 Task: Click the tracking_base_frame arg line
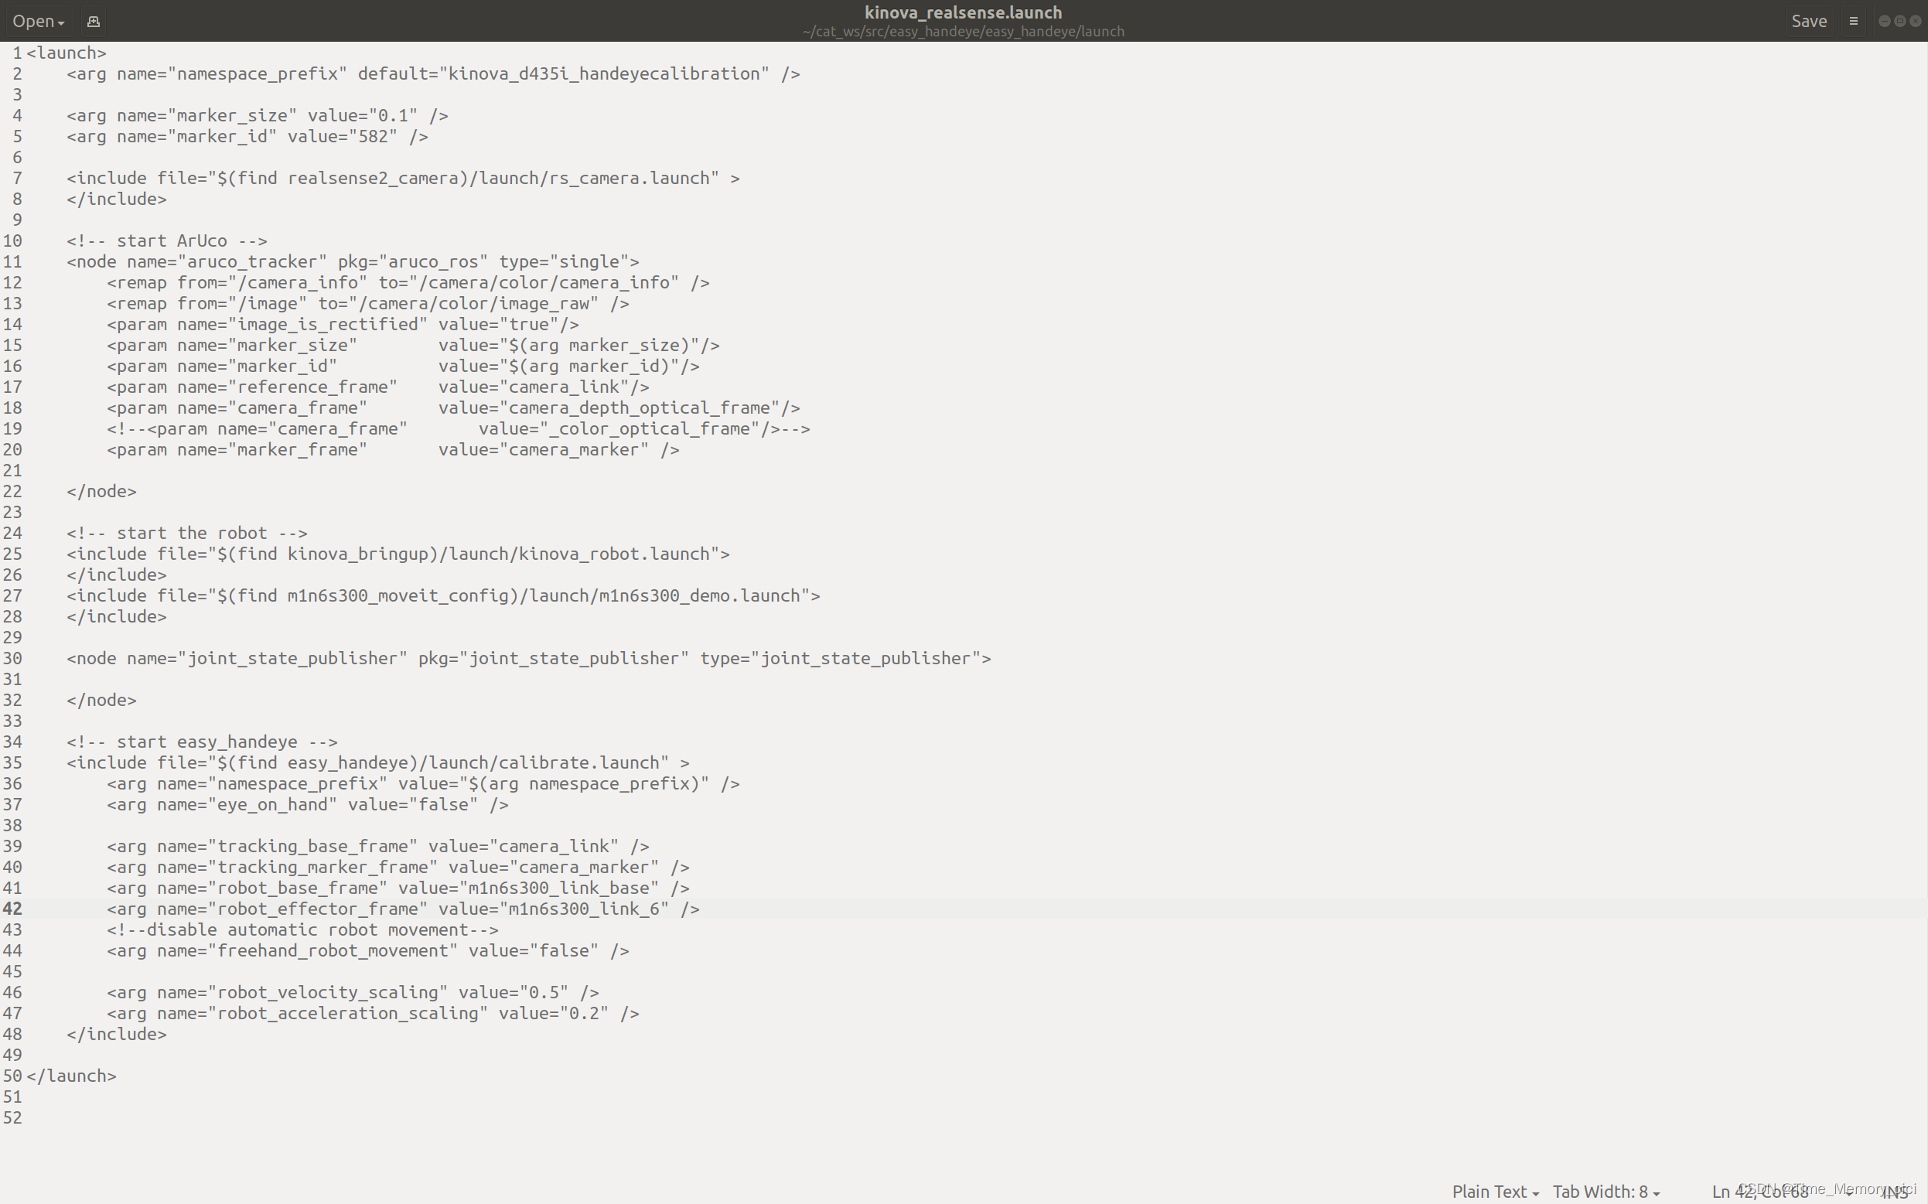point(378,846)
